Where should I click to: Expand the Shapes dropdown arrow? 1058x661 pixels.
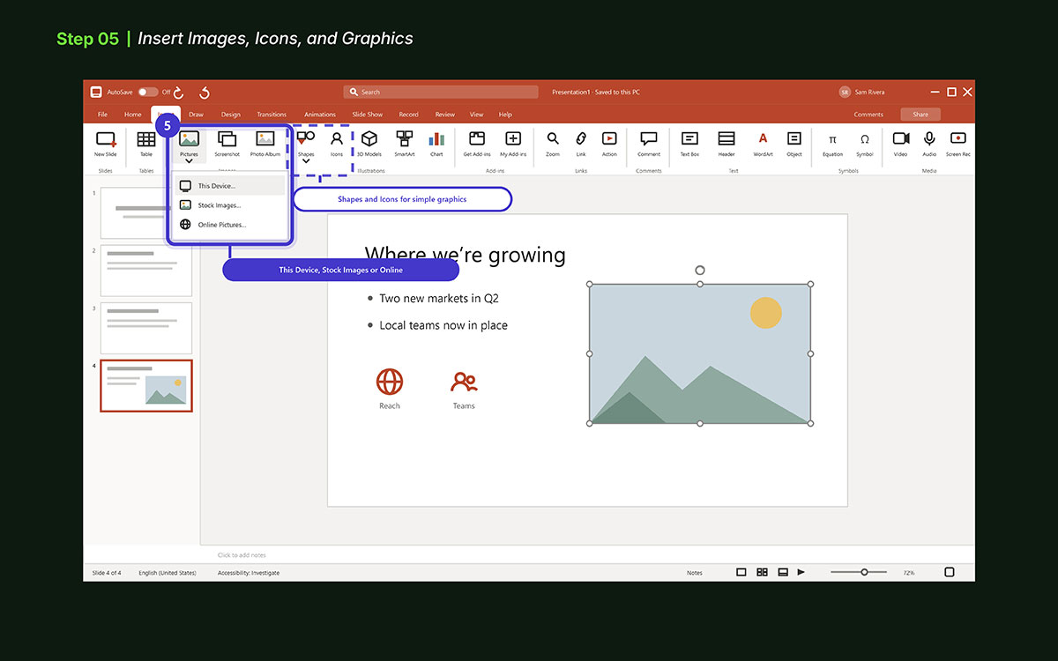(306, 161)
